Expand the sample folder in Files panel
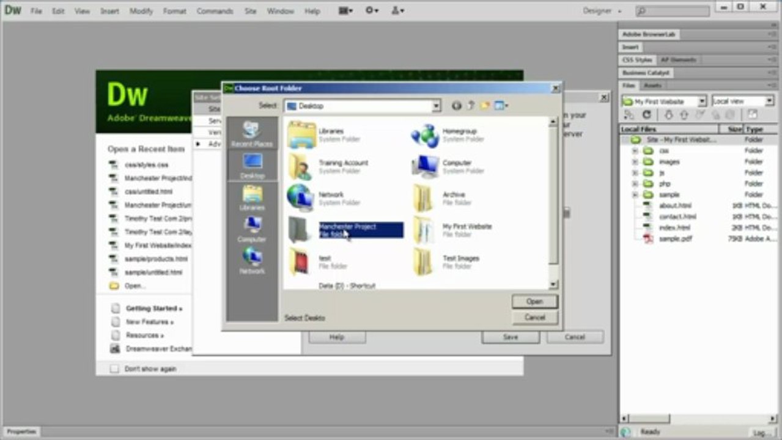The image size is (782, 440). [635, 194]
